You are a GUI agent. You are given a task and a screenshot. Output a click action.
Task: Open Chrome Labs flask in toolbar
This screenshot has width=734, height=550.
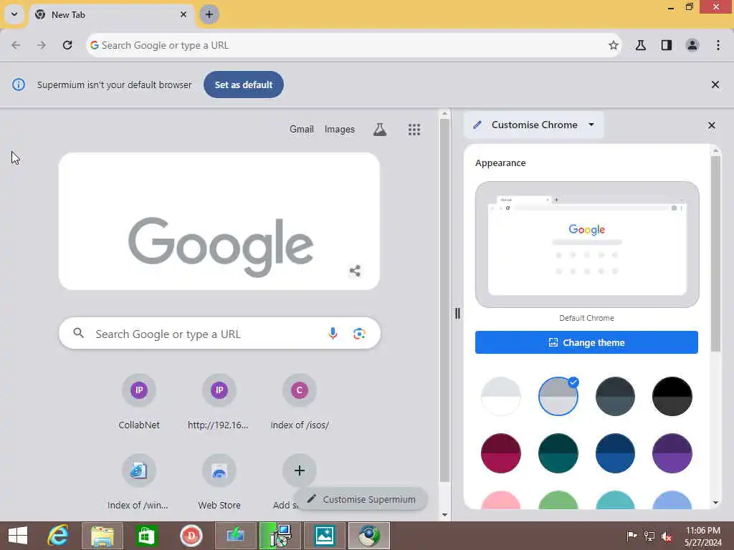(641, 45)
